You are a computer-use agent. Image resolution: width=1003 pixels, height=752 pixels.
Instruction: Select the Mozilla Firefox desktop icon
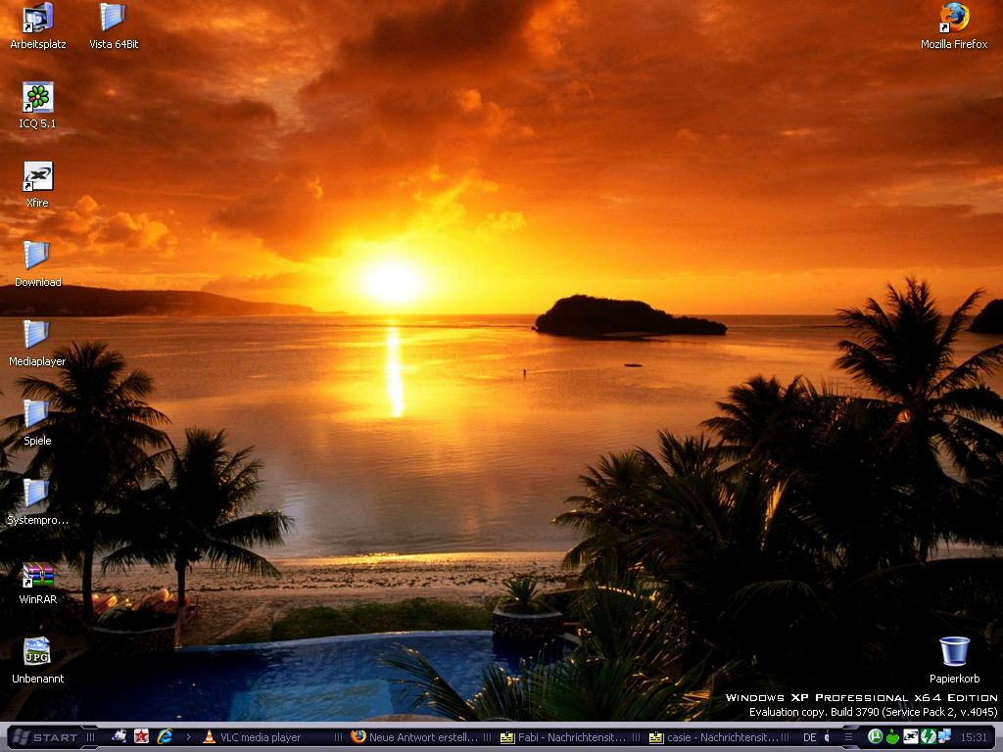(x=953, y=19)
